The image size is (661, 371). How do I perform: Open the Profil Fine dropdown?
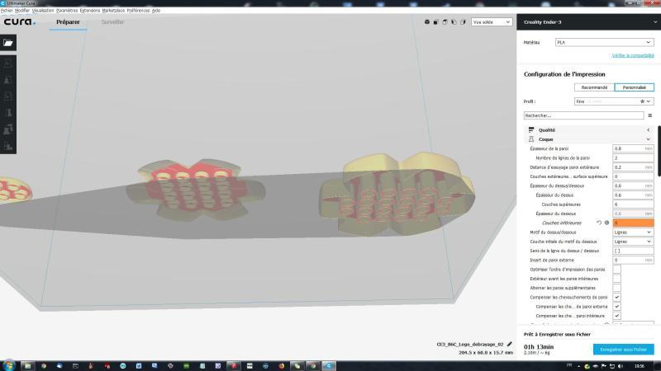(x=614, y=101)
